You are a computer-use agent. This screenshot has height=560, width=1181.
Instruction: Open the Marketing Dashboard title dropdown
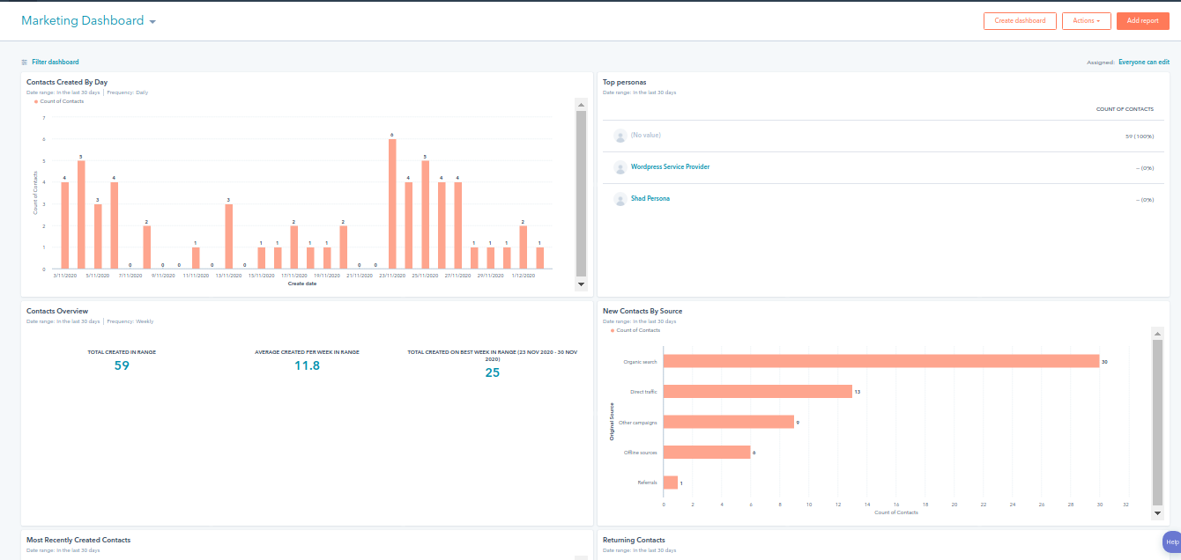point(153,20)
